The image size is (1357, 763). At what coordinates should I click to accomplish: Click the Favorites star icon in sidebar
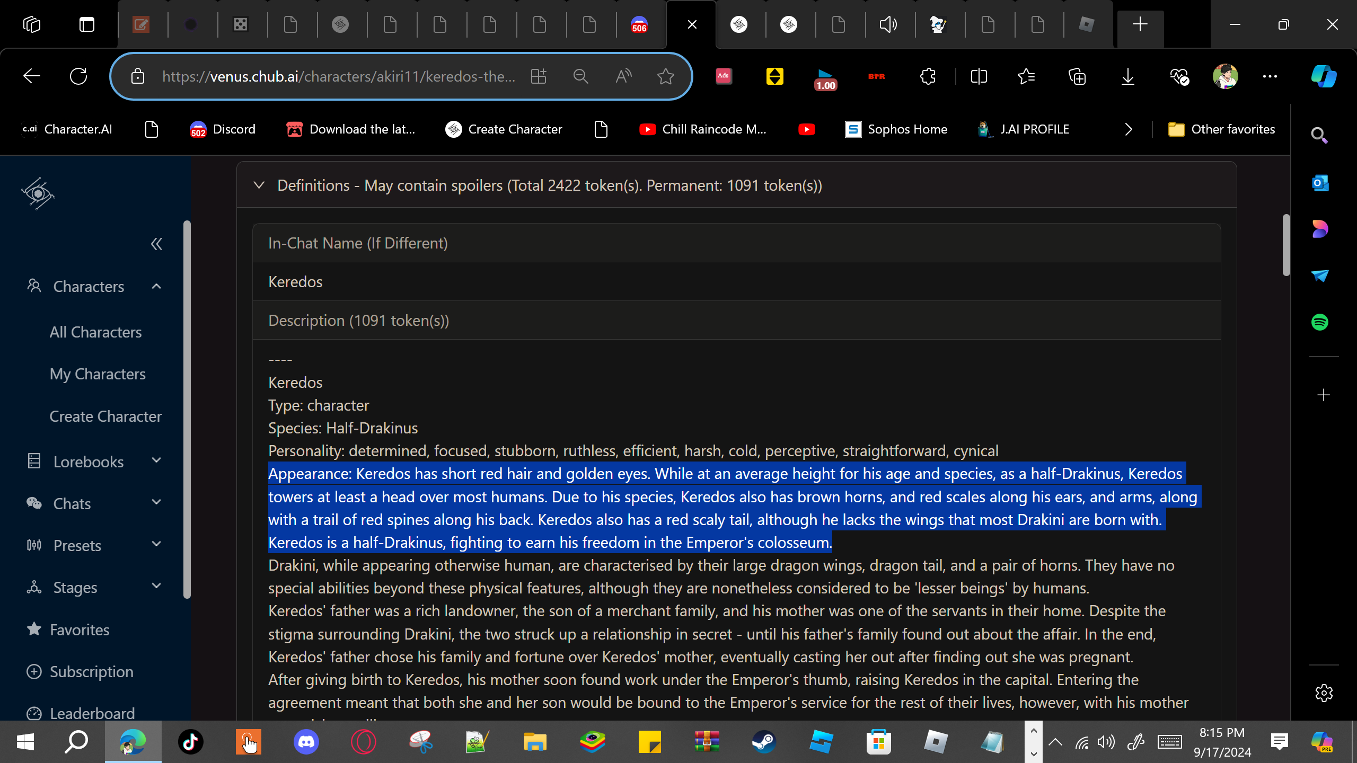click(34, 629)
